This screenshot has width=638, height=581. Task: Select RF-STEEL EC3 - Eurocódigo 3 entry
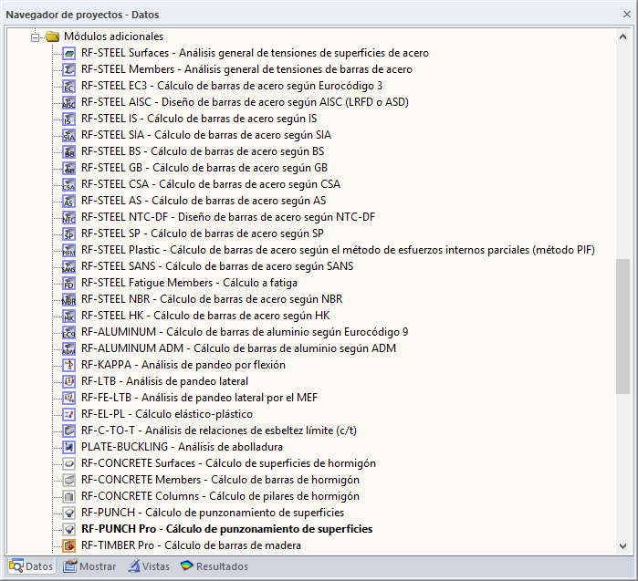(x=232, y=86)
